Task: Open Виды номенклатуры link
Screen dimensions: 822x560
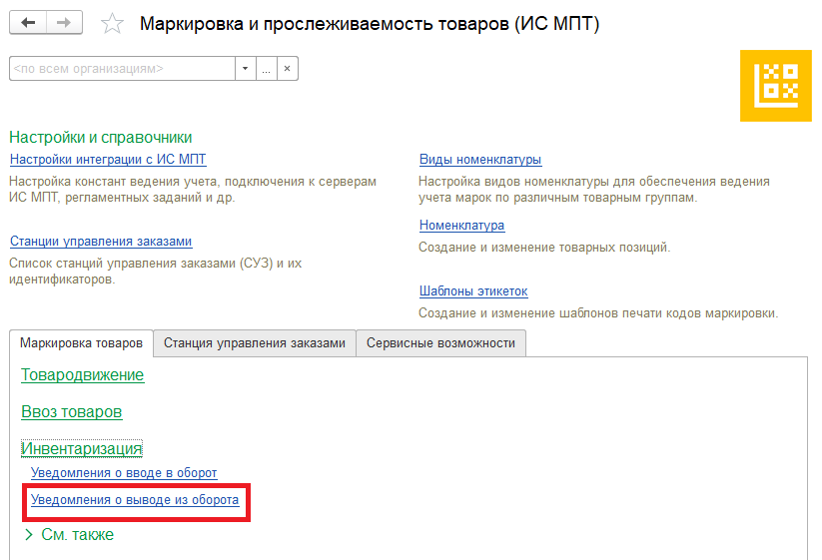Action: 480,160
